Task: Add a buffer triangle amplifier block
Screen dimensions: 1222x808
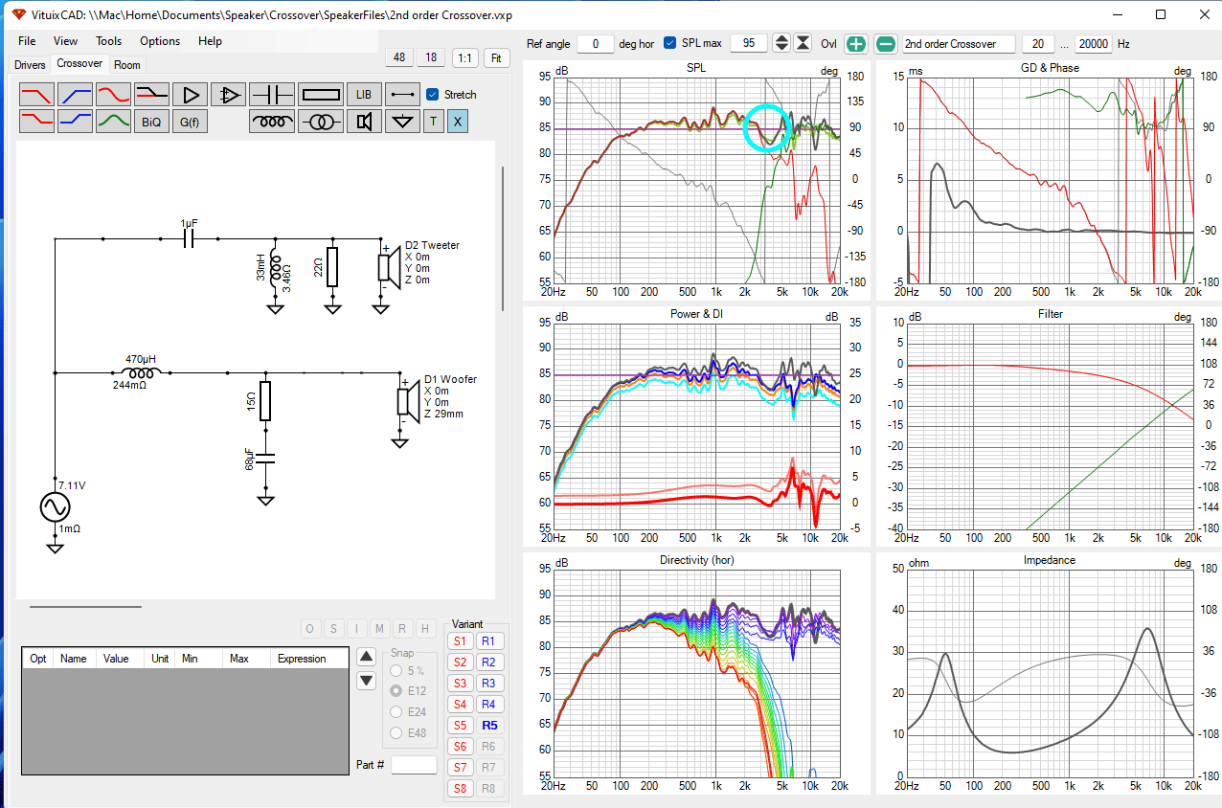Action: [191, 94]
